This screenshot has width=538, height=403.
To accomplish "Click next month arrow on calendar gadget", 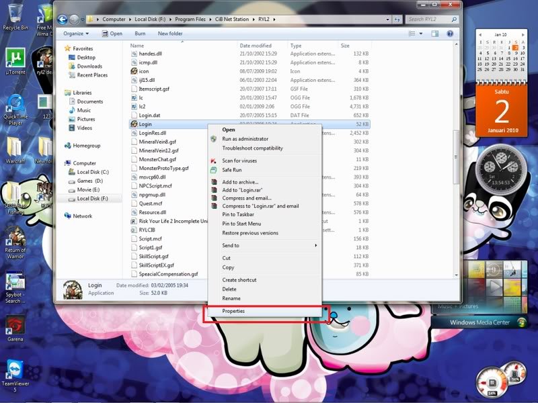I will coord(523,35).
